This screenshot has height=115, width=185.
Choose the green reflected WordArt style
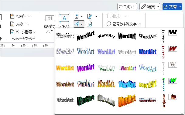(x=106, y=68)
